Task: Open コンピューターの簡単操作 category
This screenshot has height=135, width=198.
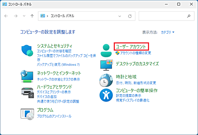Action: point(137,90)
